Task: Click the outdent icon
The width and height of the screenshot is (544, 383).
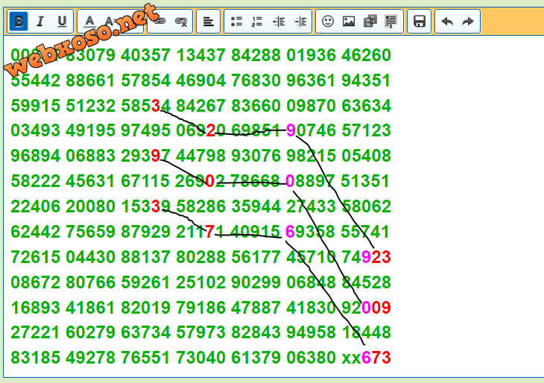Action: pyautogui.click(x=279, y=22)
